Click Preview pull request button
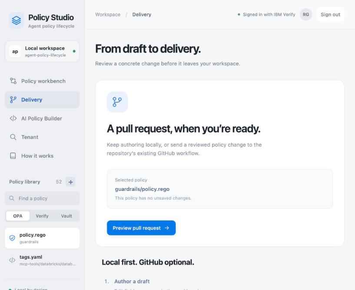This screenshot has width=355, height=290. tap(141, 228)
